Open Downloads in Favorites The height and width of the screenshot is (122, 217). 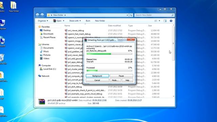coord(48,34)
